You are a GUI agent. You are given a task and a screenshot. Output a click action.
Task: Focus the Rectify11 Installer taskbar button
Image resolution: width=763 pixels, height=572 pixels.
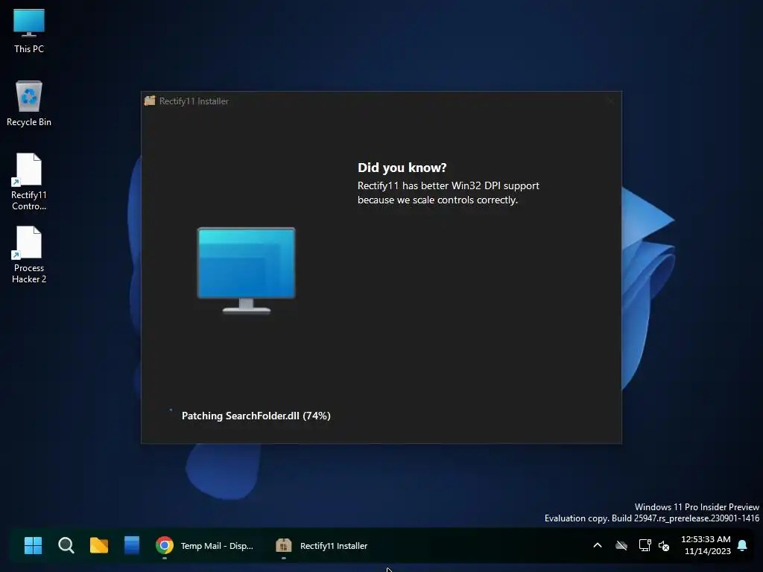(322, 545)
